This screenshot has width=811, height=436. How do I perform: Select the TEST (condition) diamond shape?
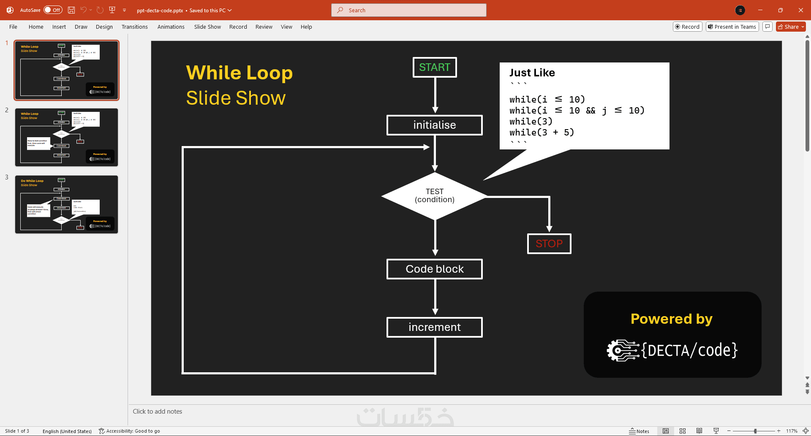(435, 196)
